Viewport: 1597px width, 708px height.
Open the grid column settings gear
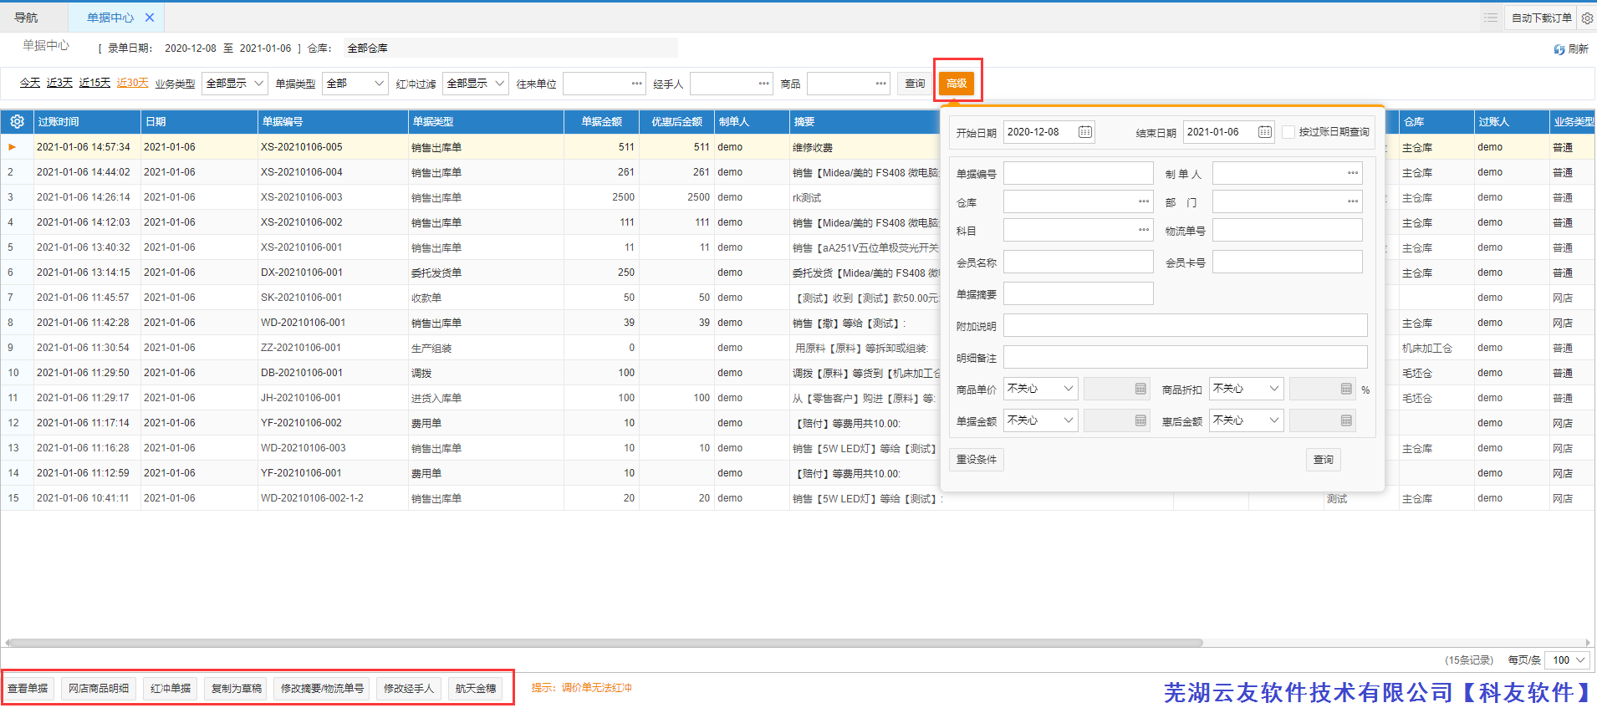coord(17,122)
